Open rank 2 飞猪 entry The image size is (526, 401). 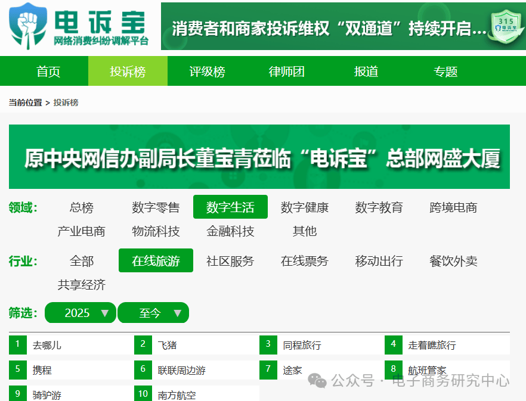click(x=197, y=345)
